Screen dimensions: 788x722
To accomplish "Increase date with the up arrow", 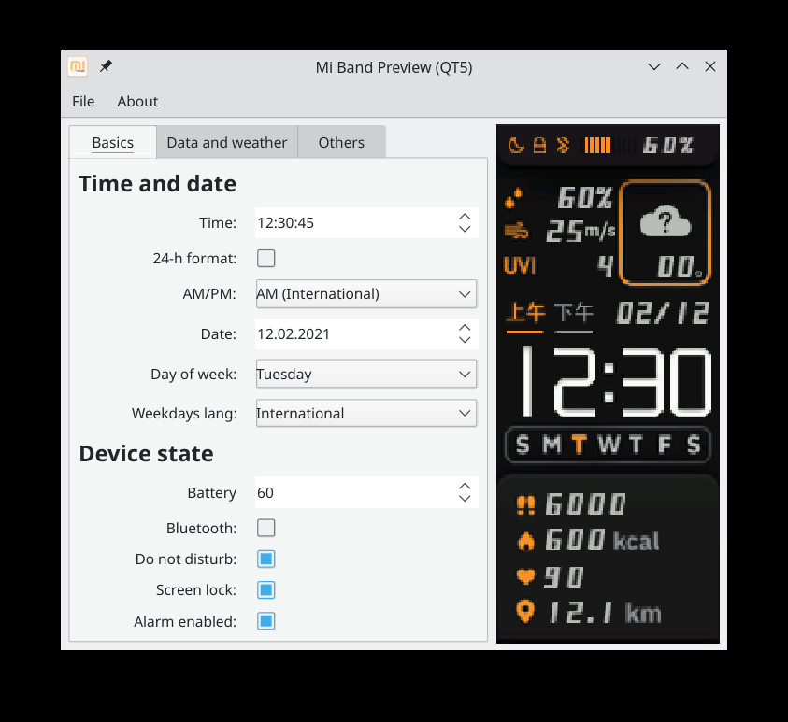I will [x=465, y=327].
